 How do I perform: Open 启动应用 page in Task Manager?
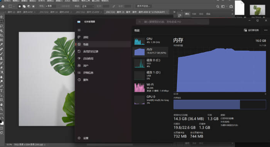coord(103,58)
